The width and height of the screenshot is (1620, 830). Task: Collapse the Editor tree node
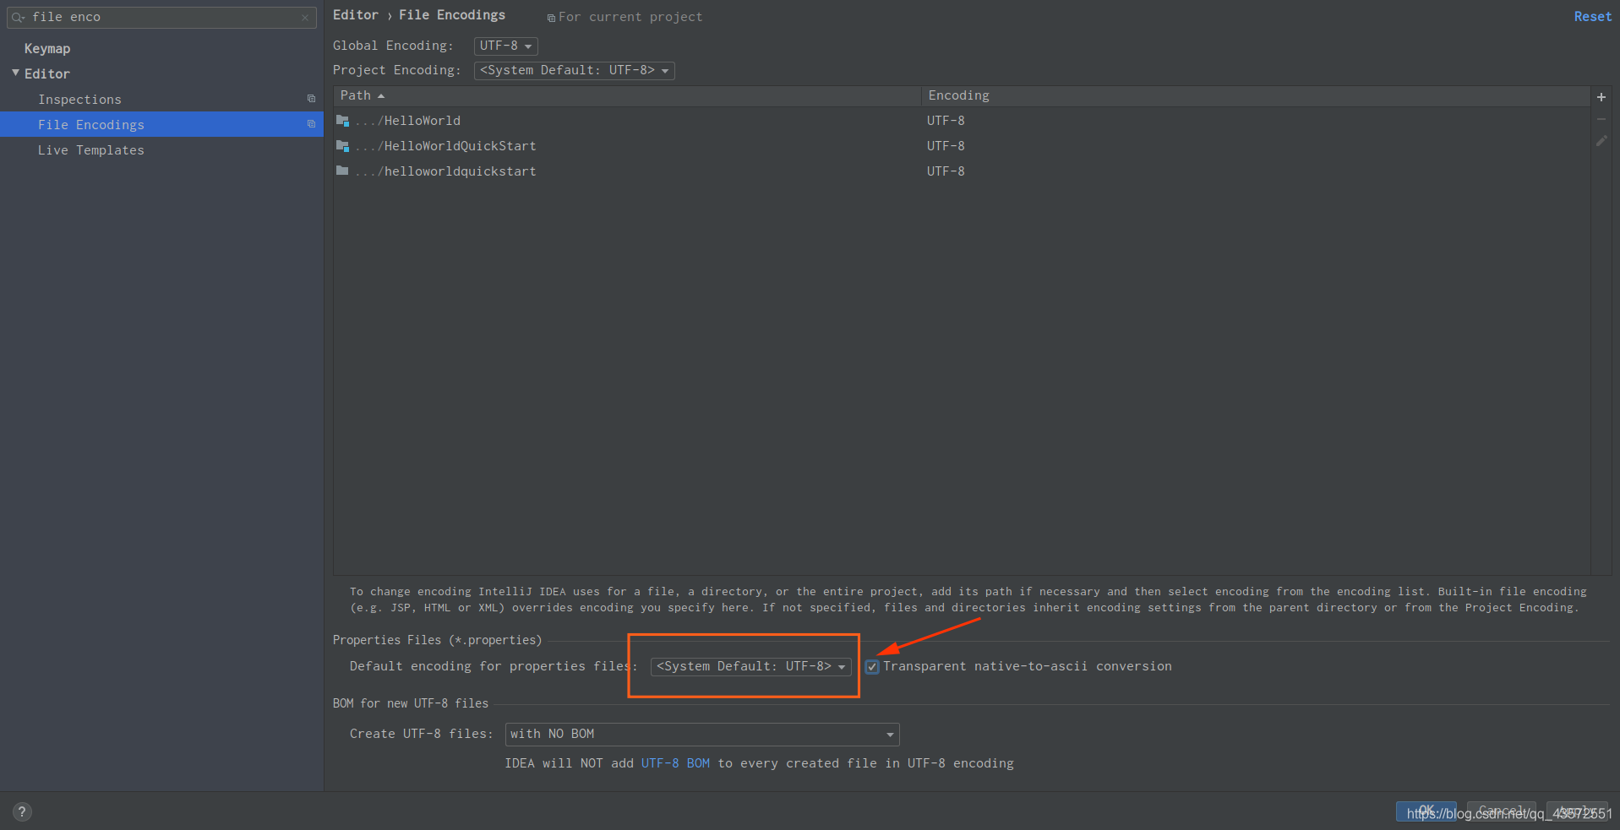pyautogui.click(x=15, y=73)
